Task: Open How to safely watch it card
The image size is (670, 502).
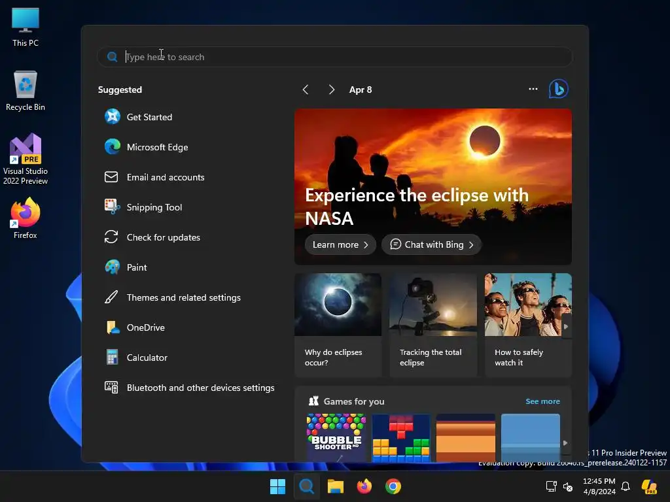Action: pyautogui.click(x=528, y=326)
